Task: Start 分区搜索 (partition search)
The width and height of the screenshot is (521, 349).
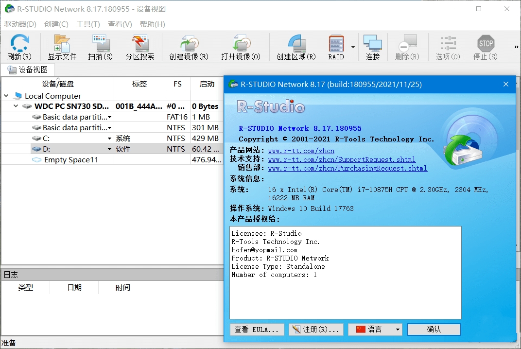Action: tap(140, 47)
